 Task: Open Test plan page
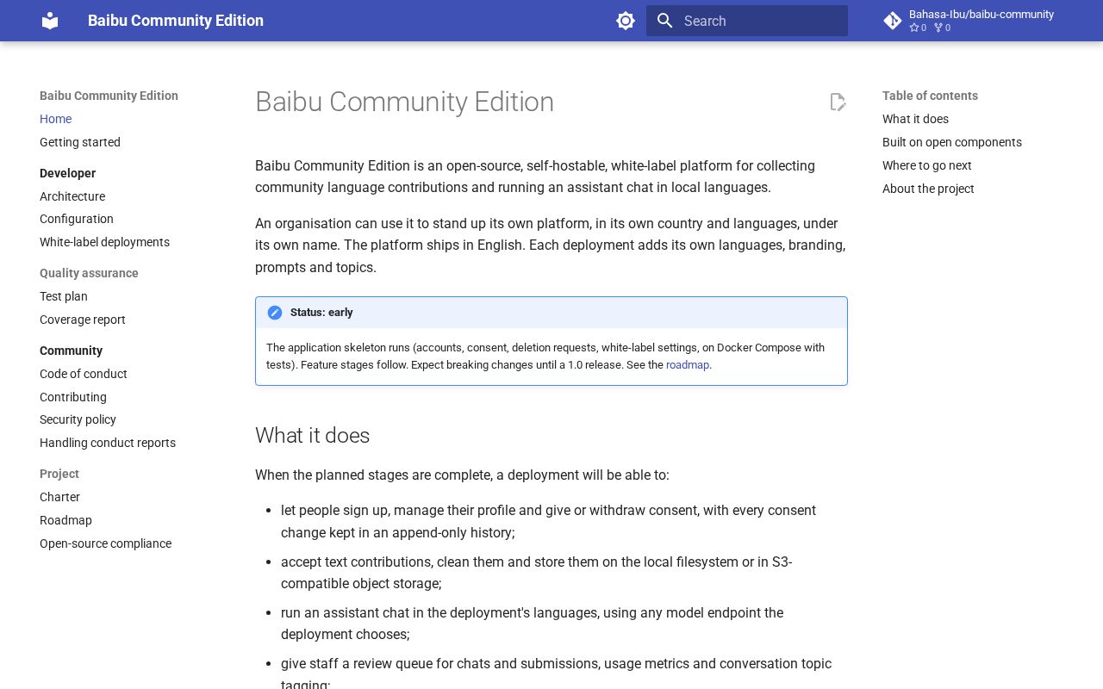point(64,296)
